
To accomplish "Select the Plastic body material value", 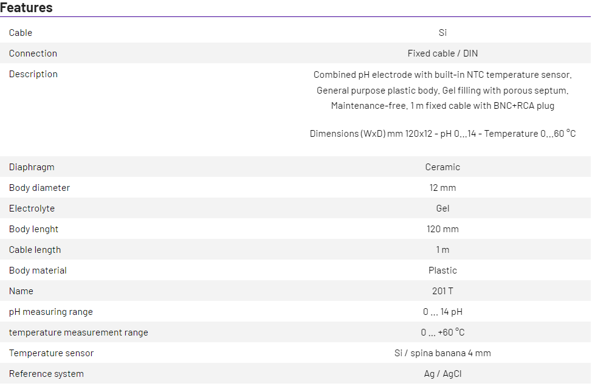I will (442, 271).
